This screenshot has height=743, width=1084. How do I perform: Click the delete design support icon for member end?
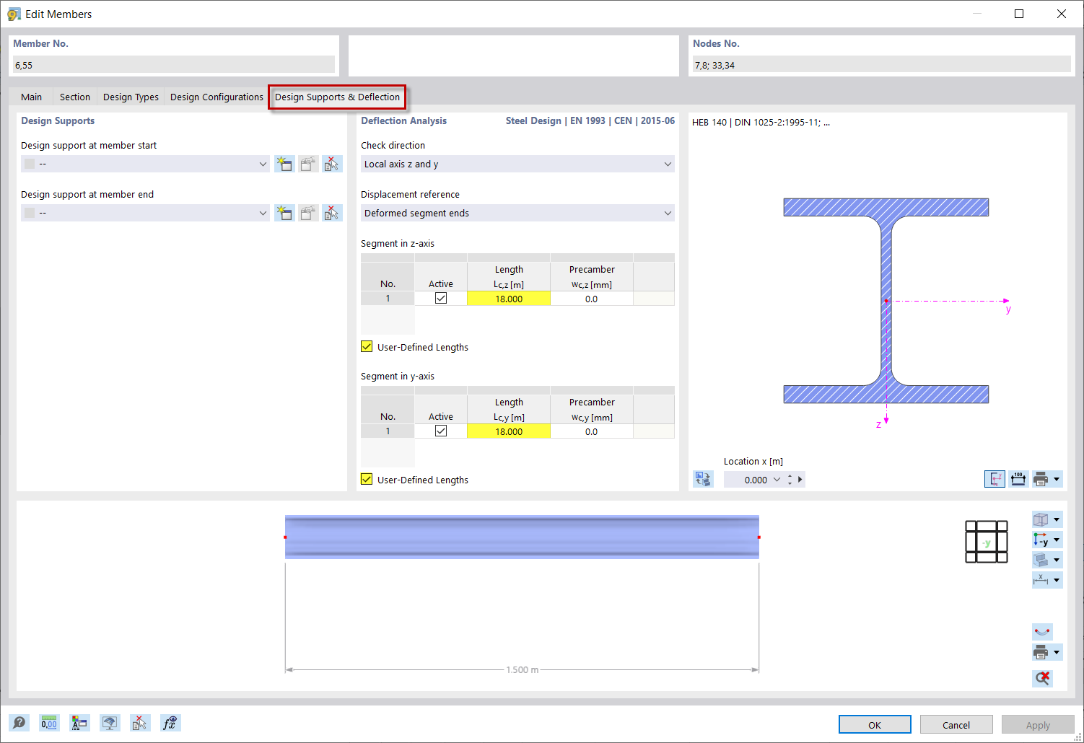click(332, 212)
